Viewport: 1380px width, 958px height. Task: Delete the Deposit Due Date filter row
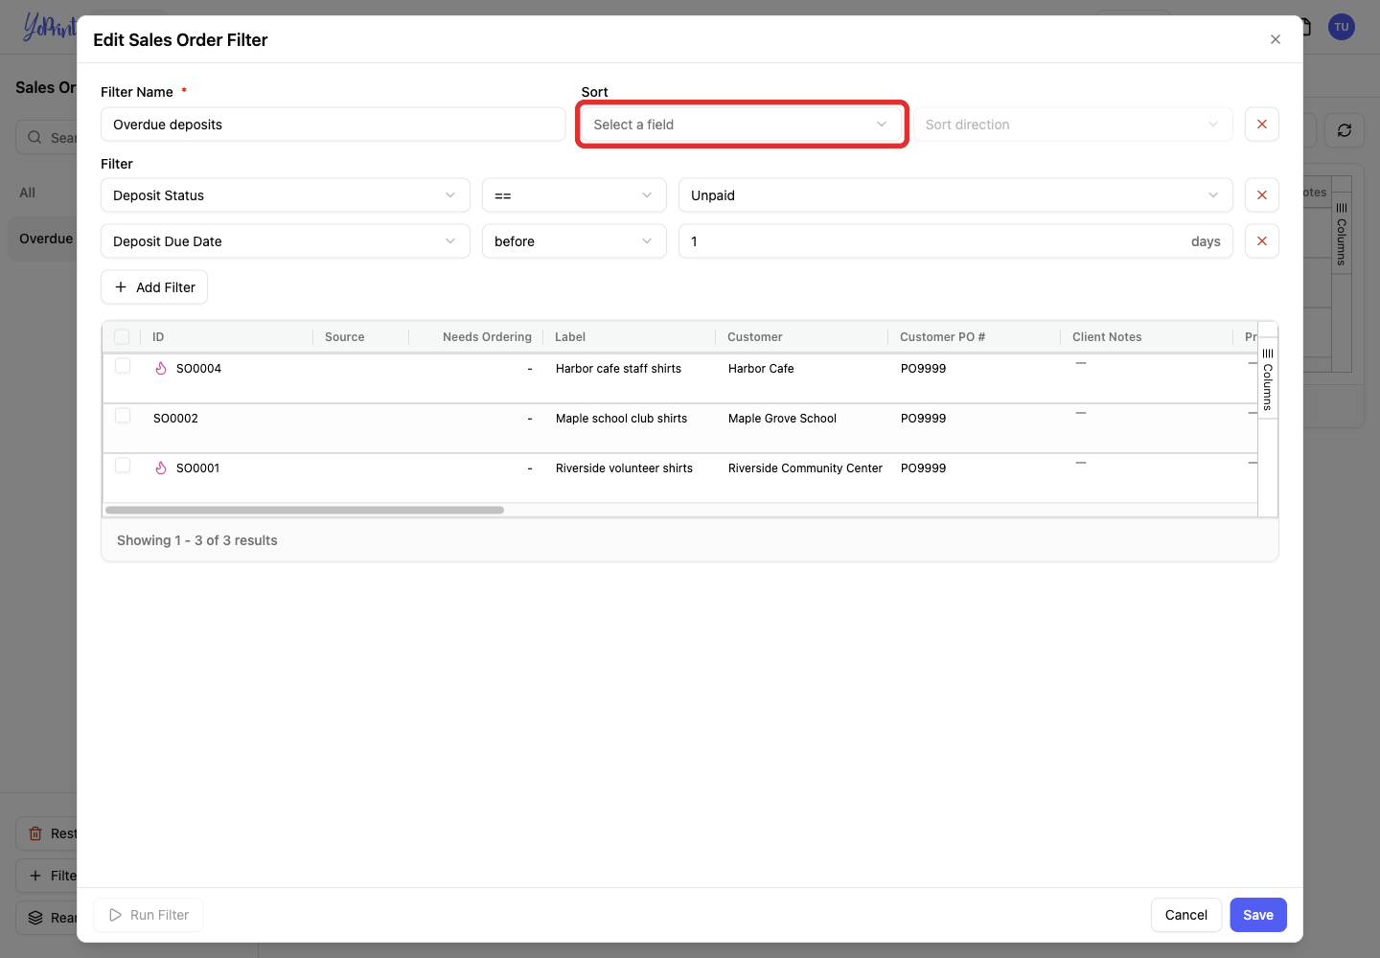tap(1261, 241)
